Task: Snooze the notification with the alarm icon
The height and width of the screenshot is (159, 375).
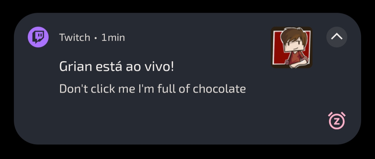Action: (336, 121)
